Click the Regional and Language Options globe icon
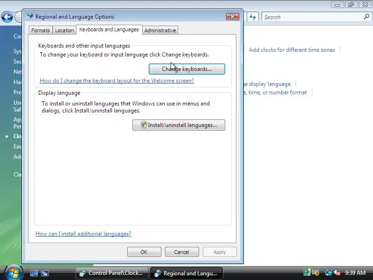The image size is (373, 280). click(30, 16)
